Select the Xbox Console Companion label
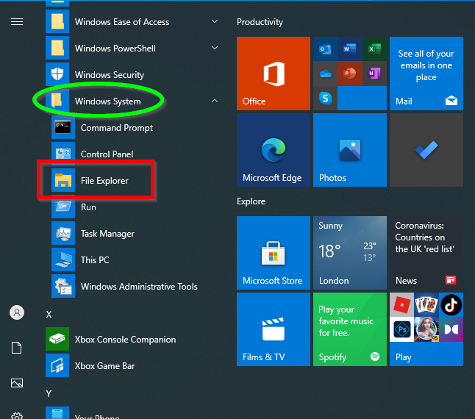This screenshot has height=419, width=475. pos(126,340)
